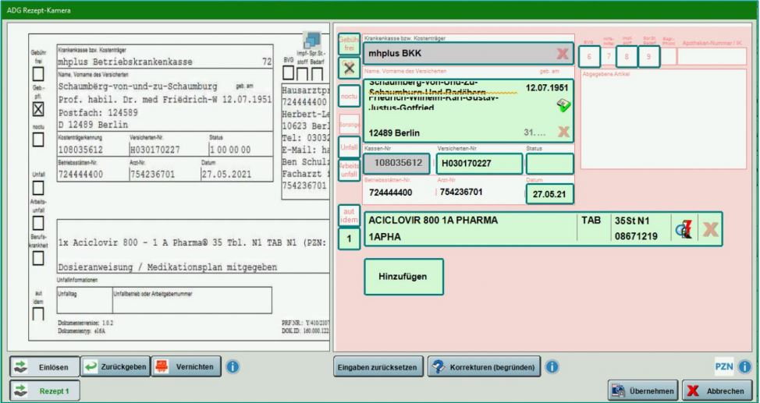Screen dimensions: 760x403
Task: Click the Berufskrankheit checkbox on scanned prescription
Action: click(x=37, y=258)
